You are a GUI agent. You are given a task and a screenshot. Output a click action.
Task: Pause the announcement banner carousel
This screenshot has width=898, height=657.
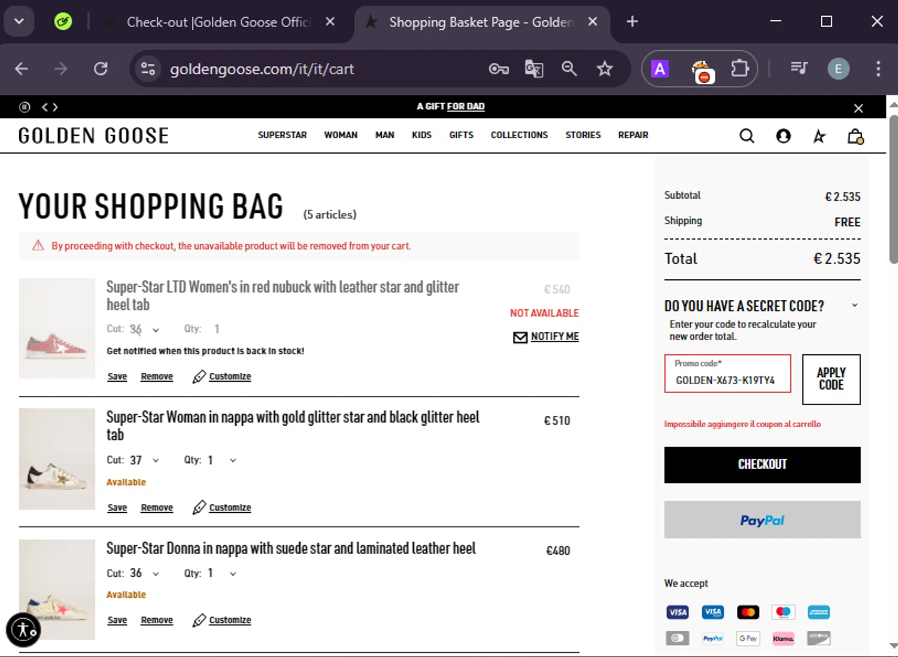tap(25, 107)
